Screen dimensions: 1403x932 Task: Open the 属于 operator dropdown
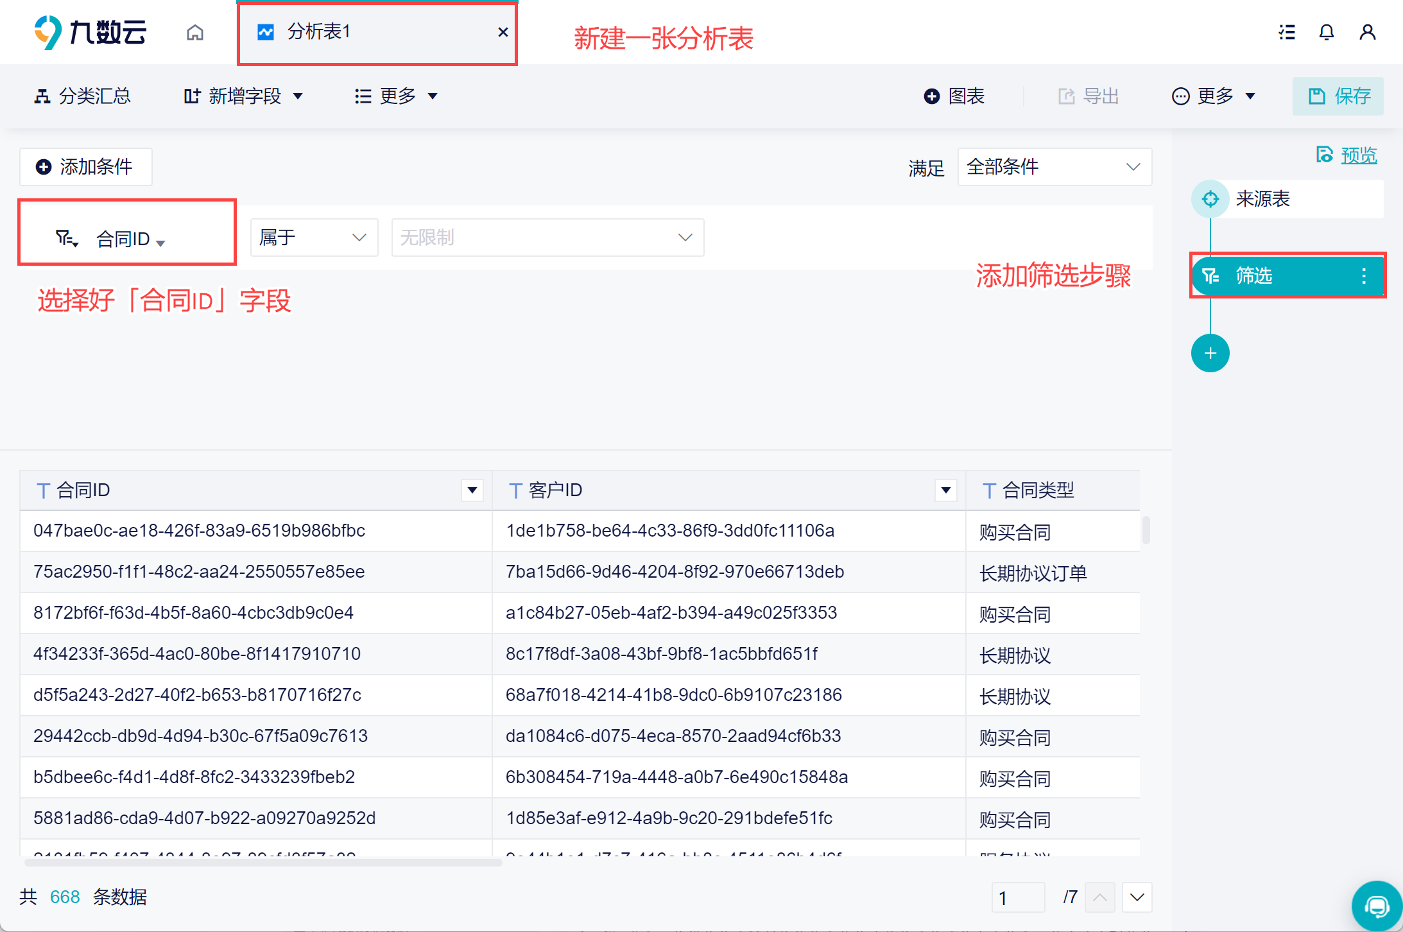pos(314,237)
